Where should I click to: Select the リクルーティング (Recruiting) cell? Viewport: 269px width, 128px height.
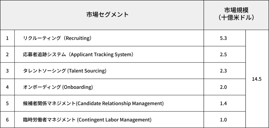point(57,38)
